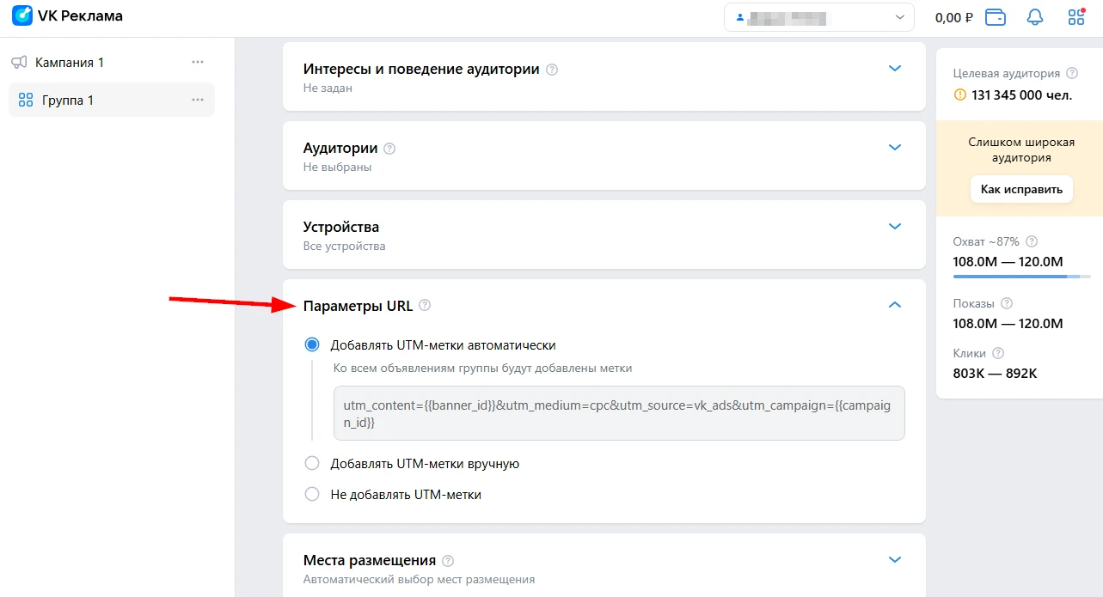Open the apps grid icon
This screenshot has width=1103, height=597.
pyautogui.click(x=1076, y=17)
